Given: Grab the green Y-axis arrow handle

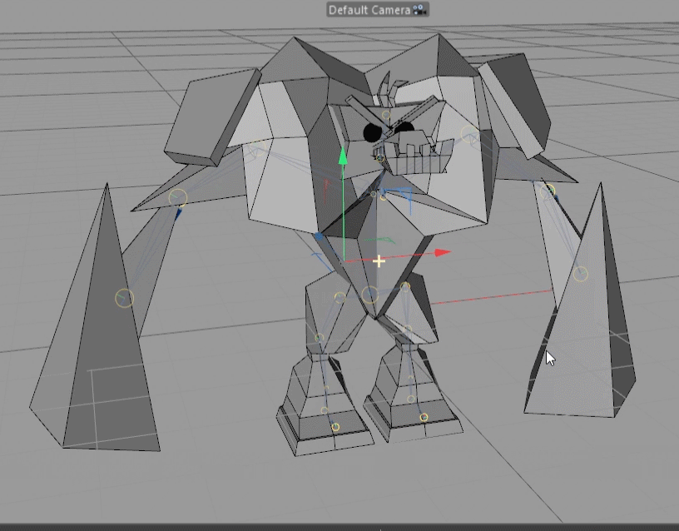Looking at the screenshot, I should tap(343, 156).
